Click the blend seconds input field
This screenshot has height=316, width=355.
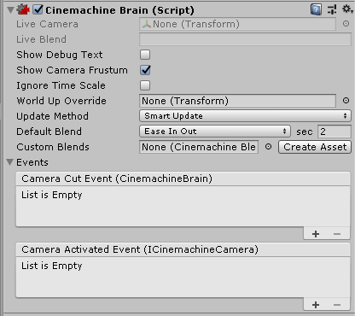coord(335,132)
